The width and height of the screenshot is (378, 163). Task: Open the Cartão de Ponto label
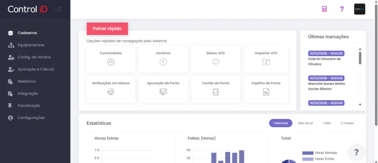click(216, 83)
